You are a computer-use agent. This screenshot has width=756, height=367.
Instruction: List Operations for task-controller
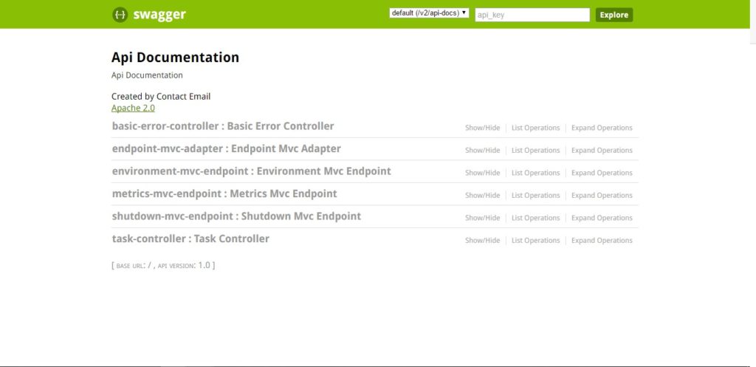[x=536, y=240]
